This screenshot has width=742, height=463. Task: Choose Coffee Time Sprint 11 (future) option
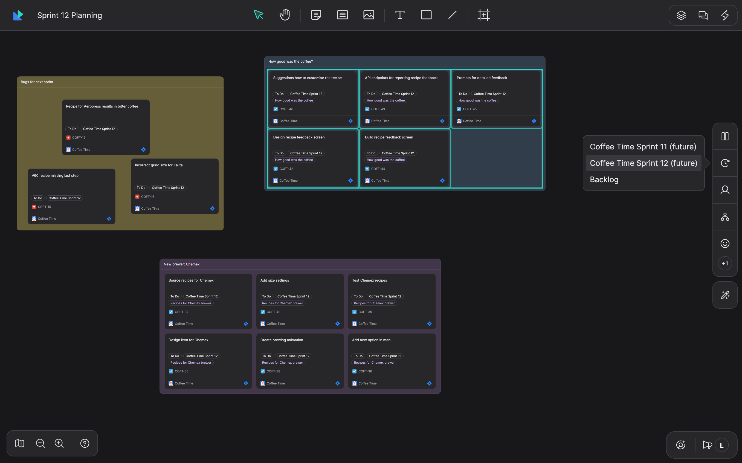[643, 147]
